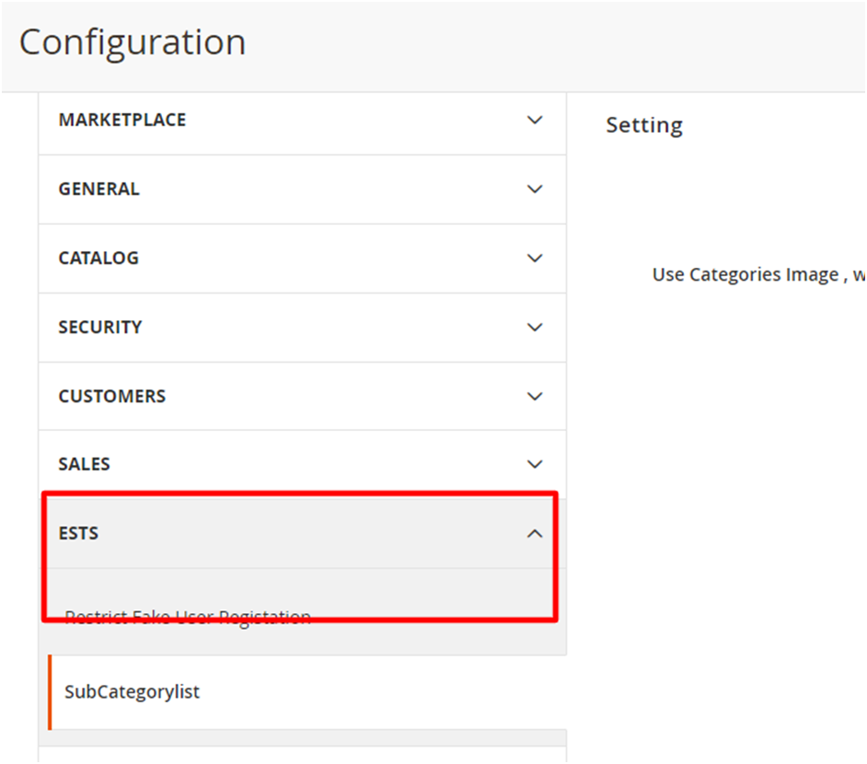Click the down chevron beside CUSTOMERS
Screen dimensions: 867x764
534,397
